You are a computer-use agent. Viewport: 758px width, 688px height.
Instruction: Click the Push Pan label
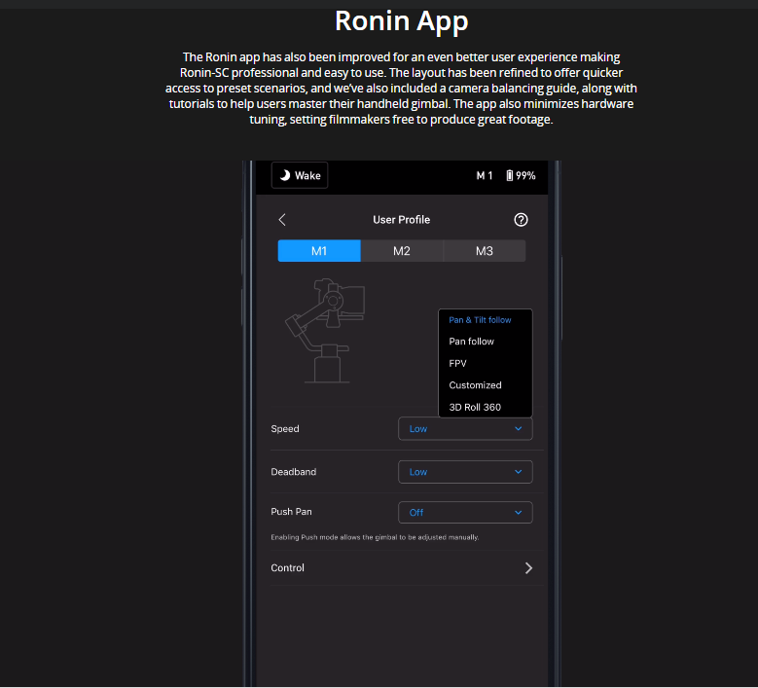click(291, 512)
